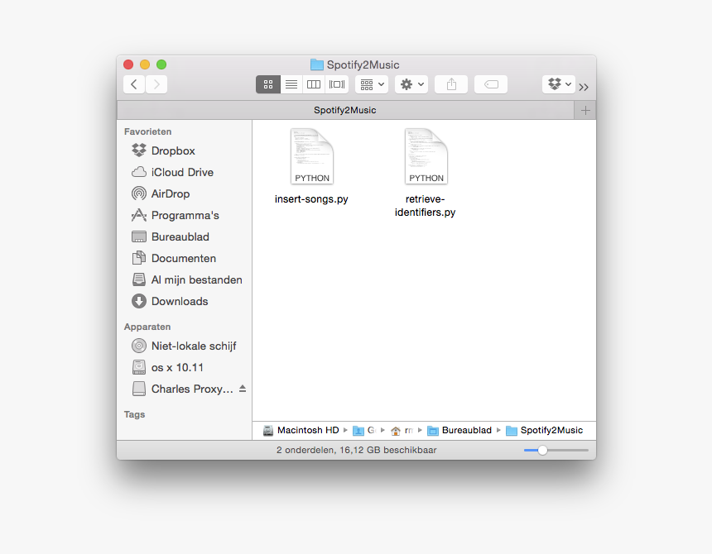Image resolution: width=712 pixels, height=554 pixels.
Task: Open Dropbox in the sidebar
Action: (x=184, y=150)
